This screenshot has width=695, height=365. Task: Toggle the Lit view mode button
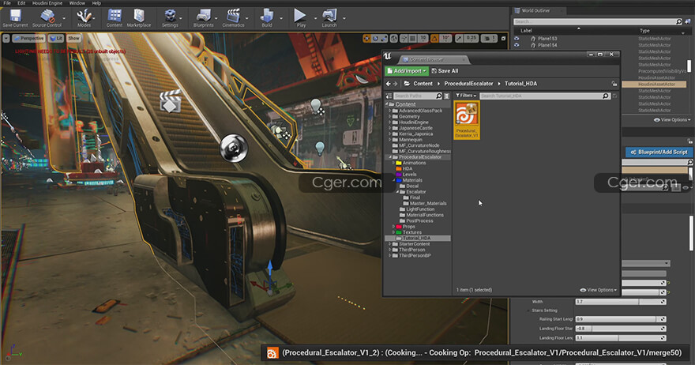tap(56, 38)
